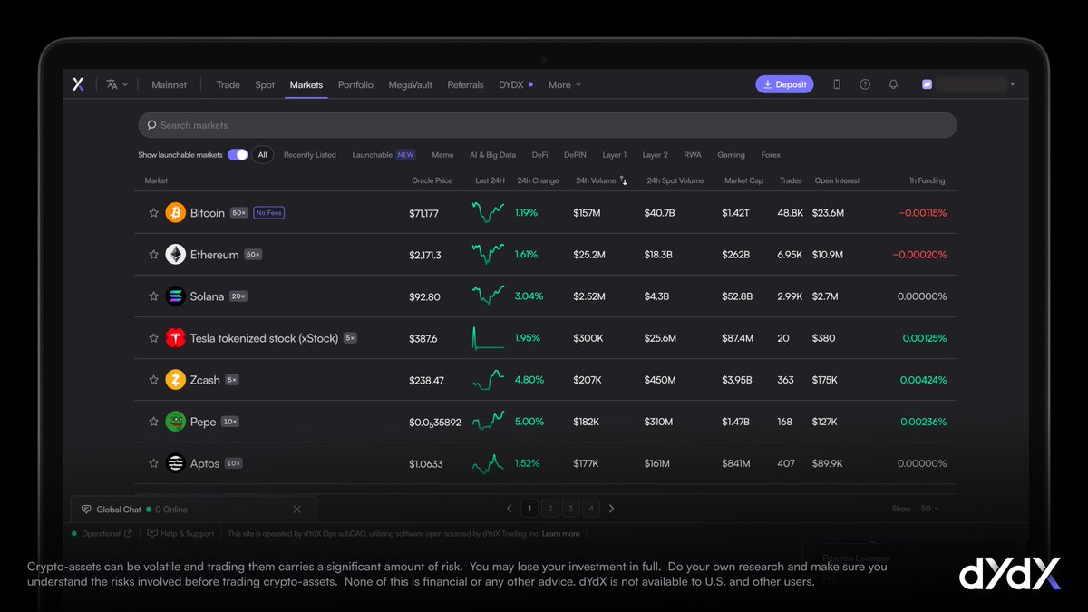The height and width of the screenshot is (612, 1088).
Task: Select the Markets tab
Action: [x=306, y=84]
